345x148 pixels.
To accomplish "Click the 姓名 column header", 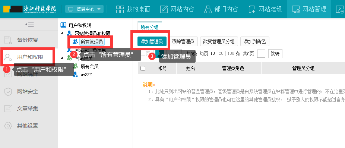I will pyautogui.click(x=191, y=69).
